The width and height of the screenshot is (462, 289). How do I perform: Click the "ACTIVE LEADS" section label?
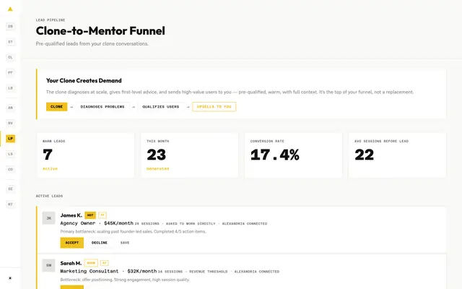pyautogui.click(x=49, y=196)
